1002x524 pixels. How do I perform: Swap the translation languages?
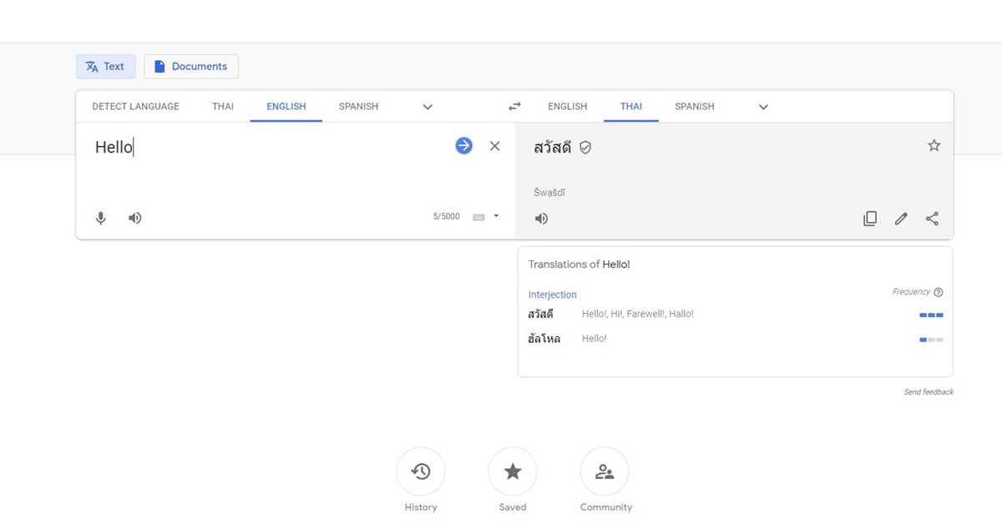514,106
